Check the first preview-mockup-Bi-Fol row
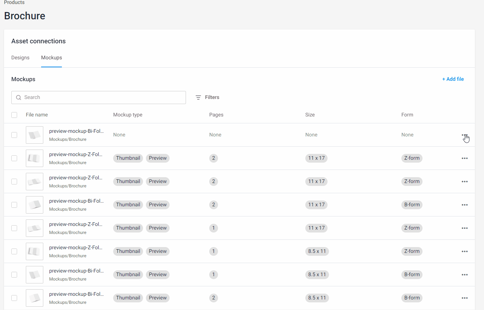 (x=14, y=135)
